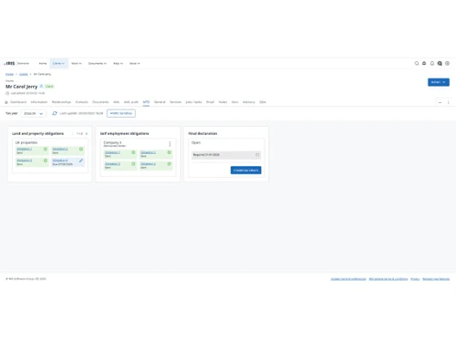Expand the Documents menu dropdown
Image resolution: width=456 pixels, height=342 pixels.
pyautogui.click(x=98, y=63)
